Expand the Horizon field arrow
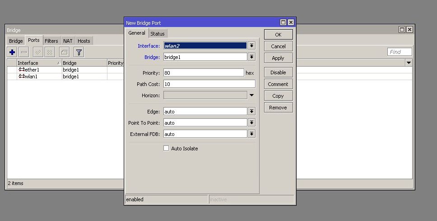This screenshot has height=221, width=437. click(x=251, y=95)
